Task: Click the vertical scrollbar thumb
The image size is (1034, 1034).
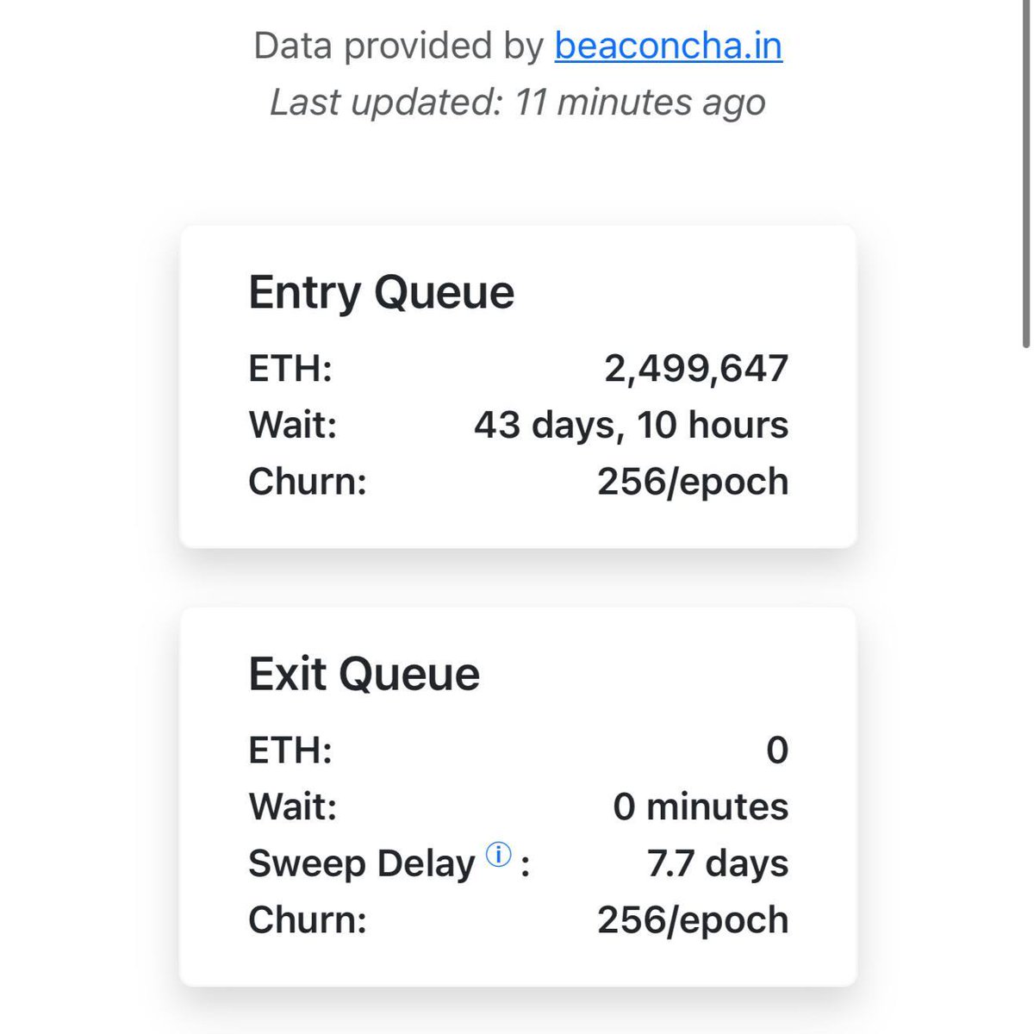Action: (1025, 174)
